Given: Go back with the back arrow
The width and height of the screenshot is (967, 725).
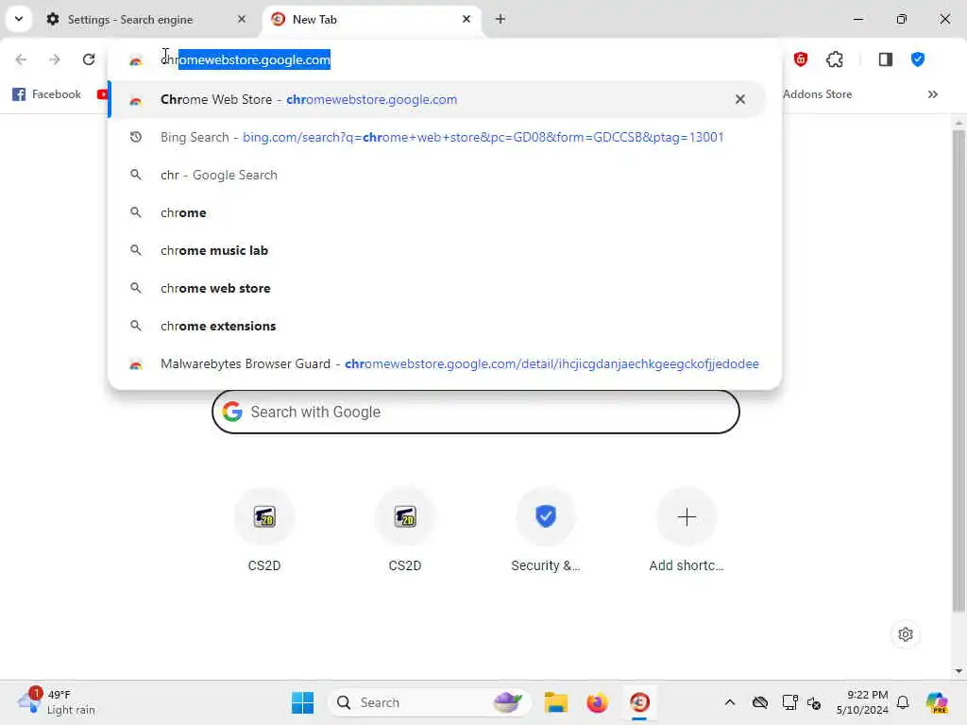Looking at the screenshot, I should (21, 59).
